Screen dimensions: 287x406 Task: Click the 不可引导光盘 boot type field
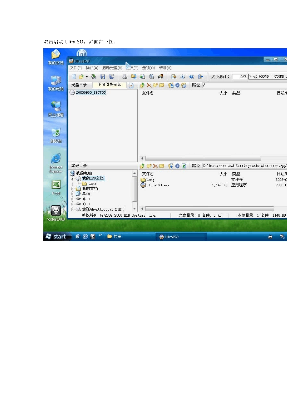tap(109, 85)
